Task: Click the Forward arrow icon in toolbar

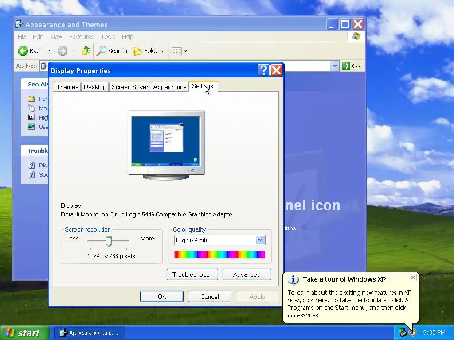Action: 62,51
